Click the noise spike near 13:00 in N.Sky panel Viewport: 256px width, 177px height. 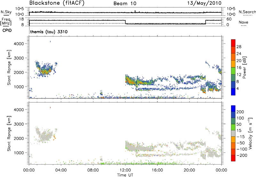coord(135,12)
